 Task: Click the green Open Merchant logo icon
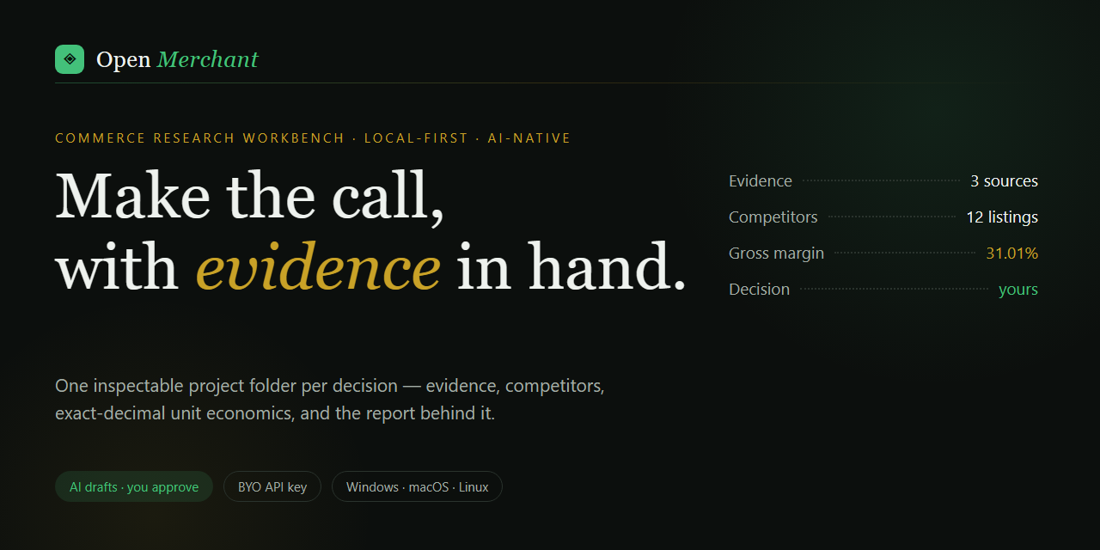click(70, 59)
